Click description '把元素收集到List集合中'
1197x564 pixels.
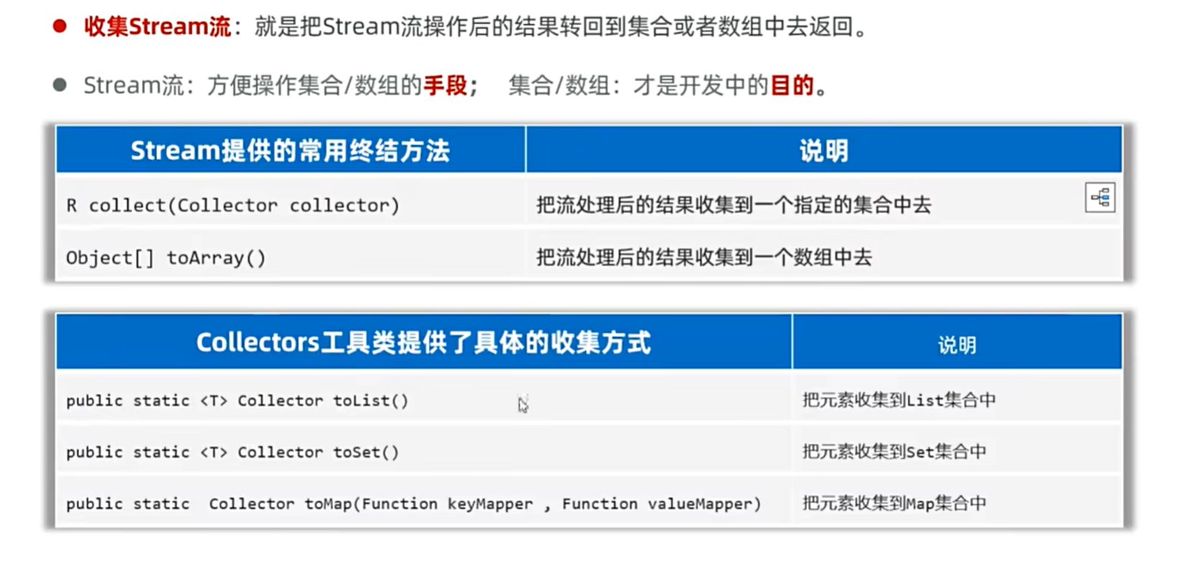(898, 400)
